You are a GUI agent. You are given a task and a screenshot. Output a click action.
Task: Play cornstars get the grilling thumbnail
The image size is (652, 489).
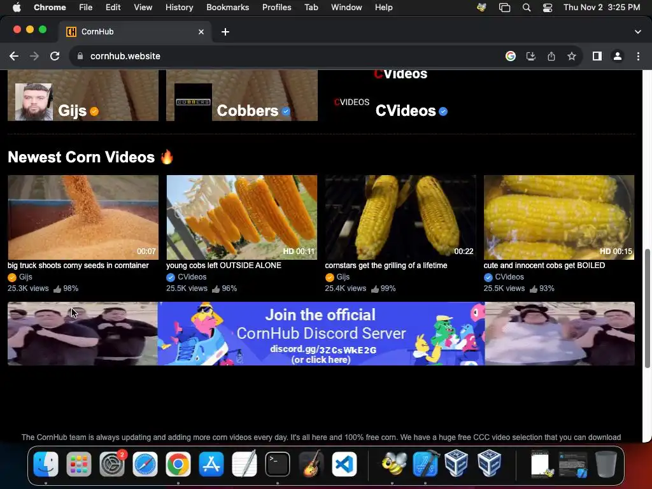pyautogui.click(x=400, y=217)
